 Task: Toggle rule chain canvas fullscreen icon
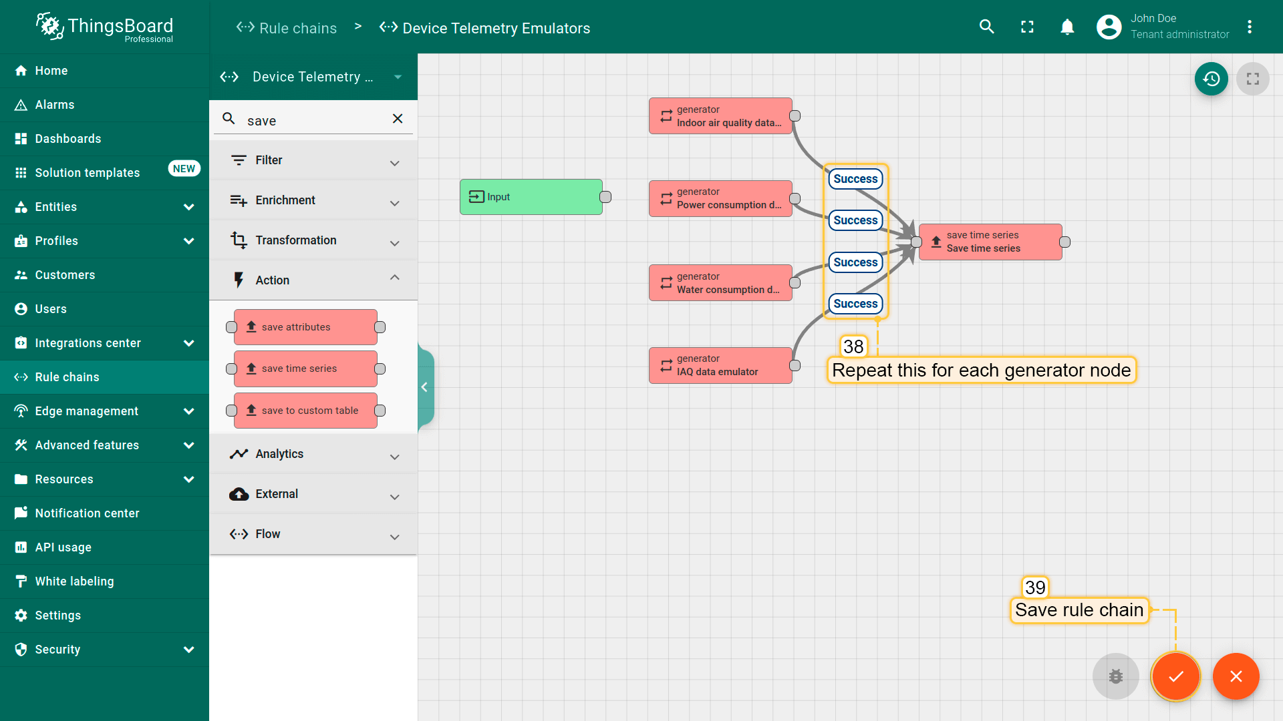[1252, 79]
